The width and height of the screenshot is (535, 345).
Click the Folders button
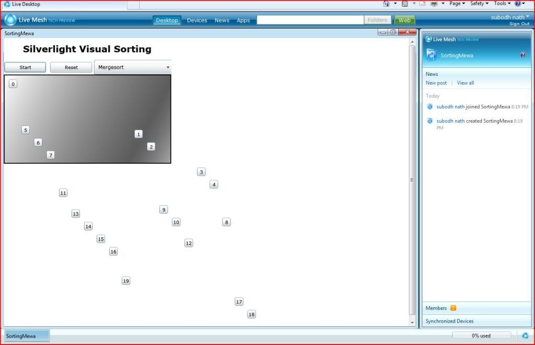click(x=377, y=20)
